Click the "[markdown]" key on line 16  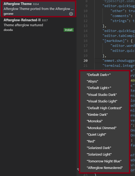115,41
